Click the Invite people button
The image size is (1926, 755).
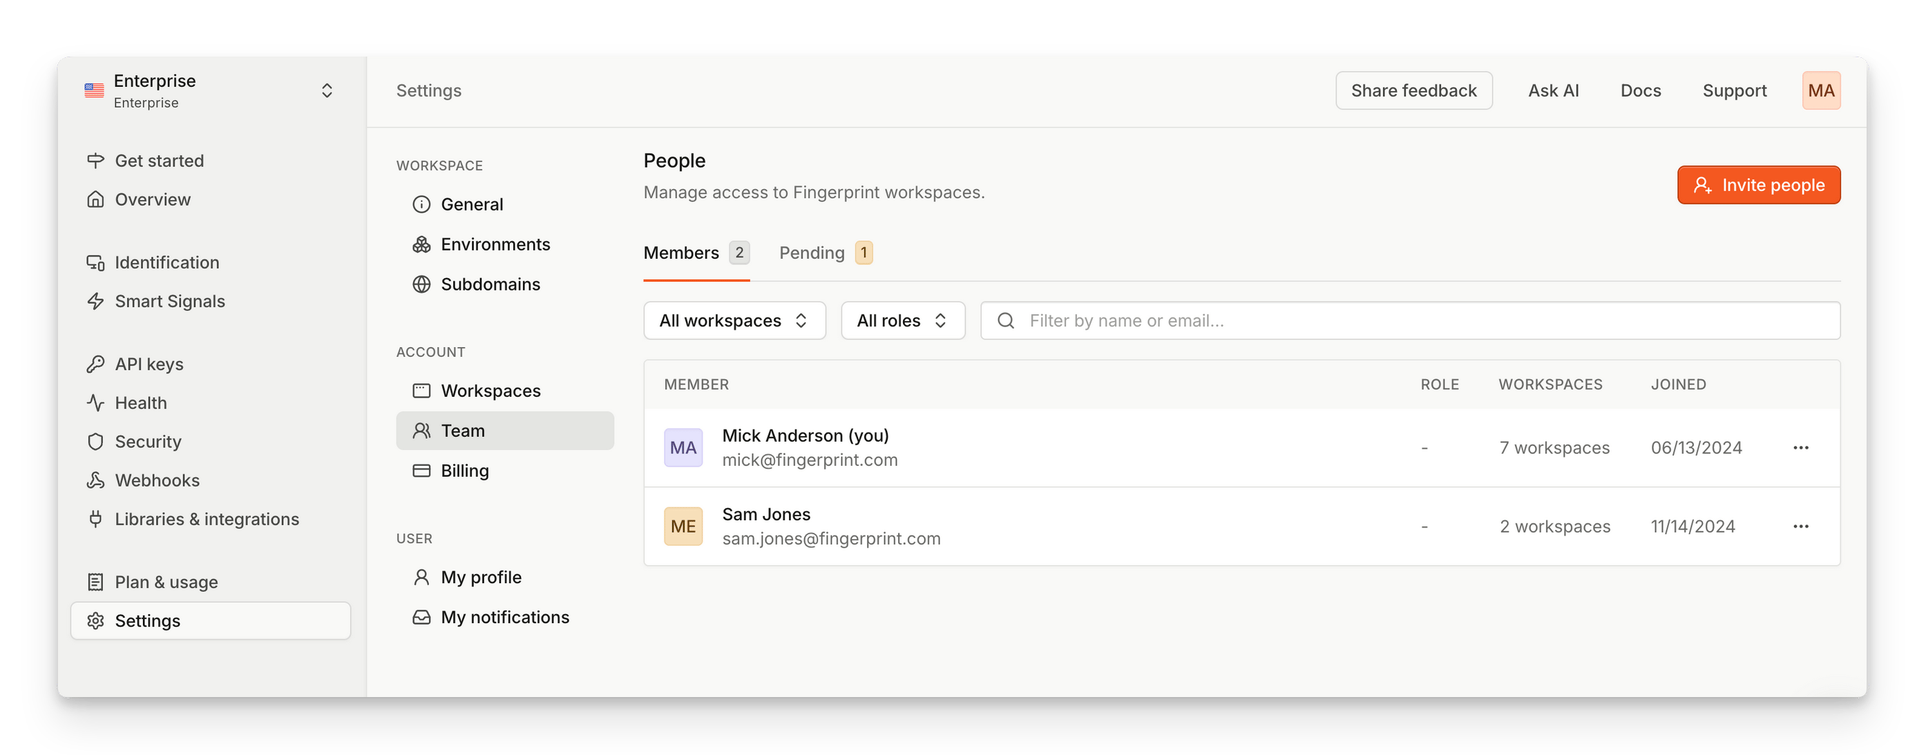coord(1759,184)
